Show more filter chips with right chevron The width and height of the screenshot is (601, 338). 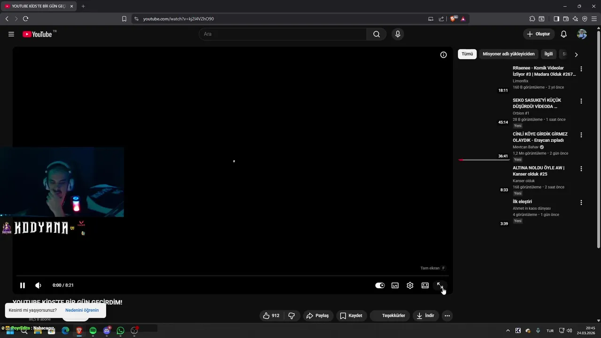[576, 54]
